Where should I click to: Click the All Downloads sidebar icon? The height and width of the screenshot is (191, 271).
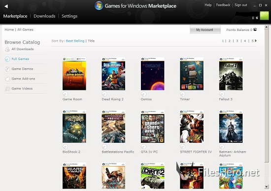tap(7, 50)
